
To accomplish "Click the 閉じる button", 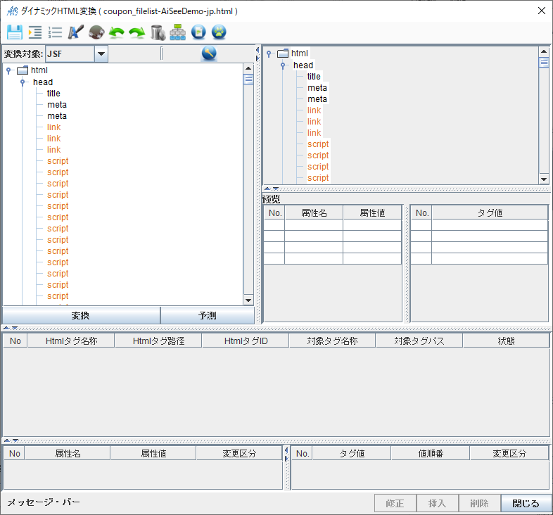I will pos(526,503).
